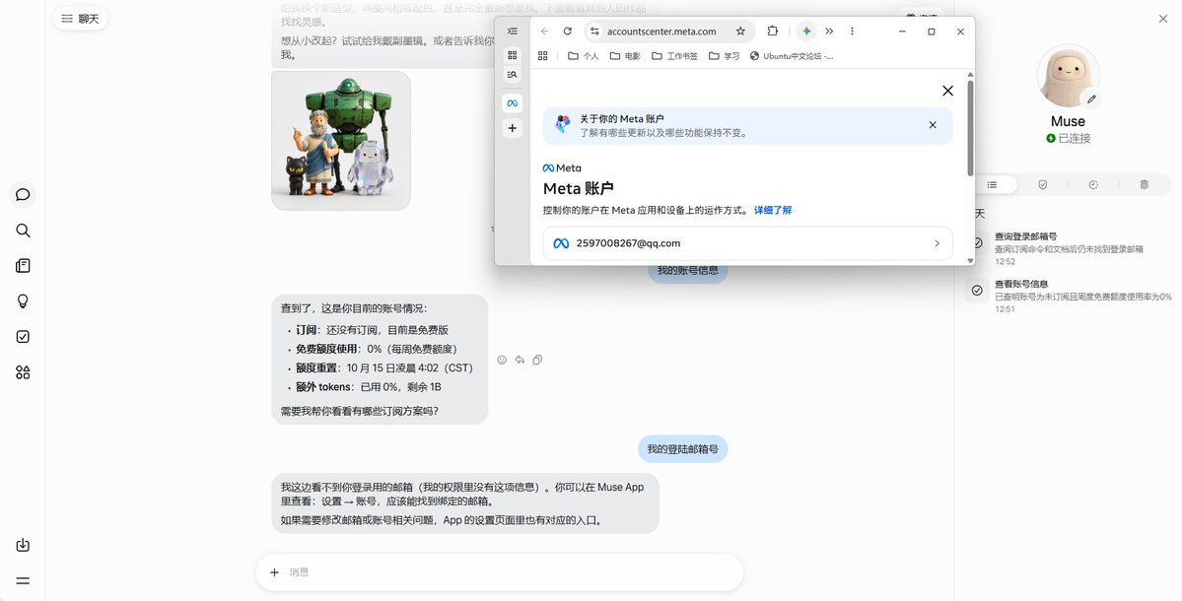The width and height of the screenshot is (1182, 601).
Task: Add an emoji reaction to the account status reply
Action: (502, 360)
